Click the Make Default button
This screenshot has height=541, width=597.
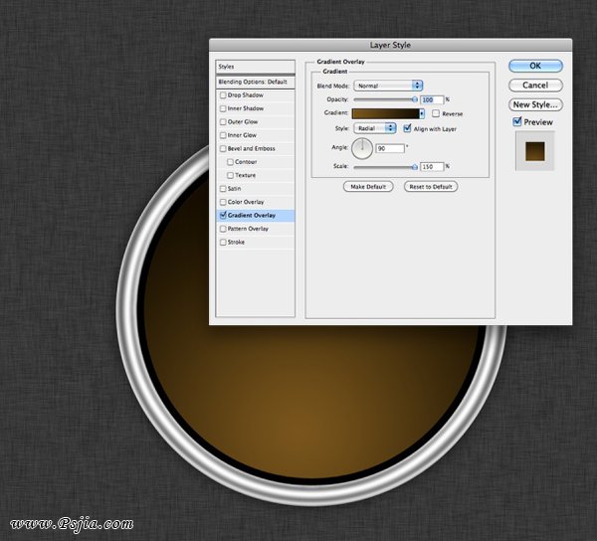pos(368,187)
